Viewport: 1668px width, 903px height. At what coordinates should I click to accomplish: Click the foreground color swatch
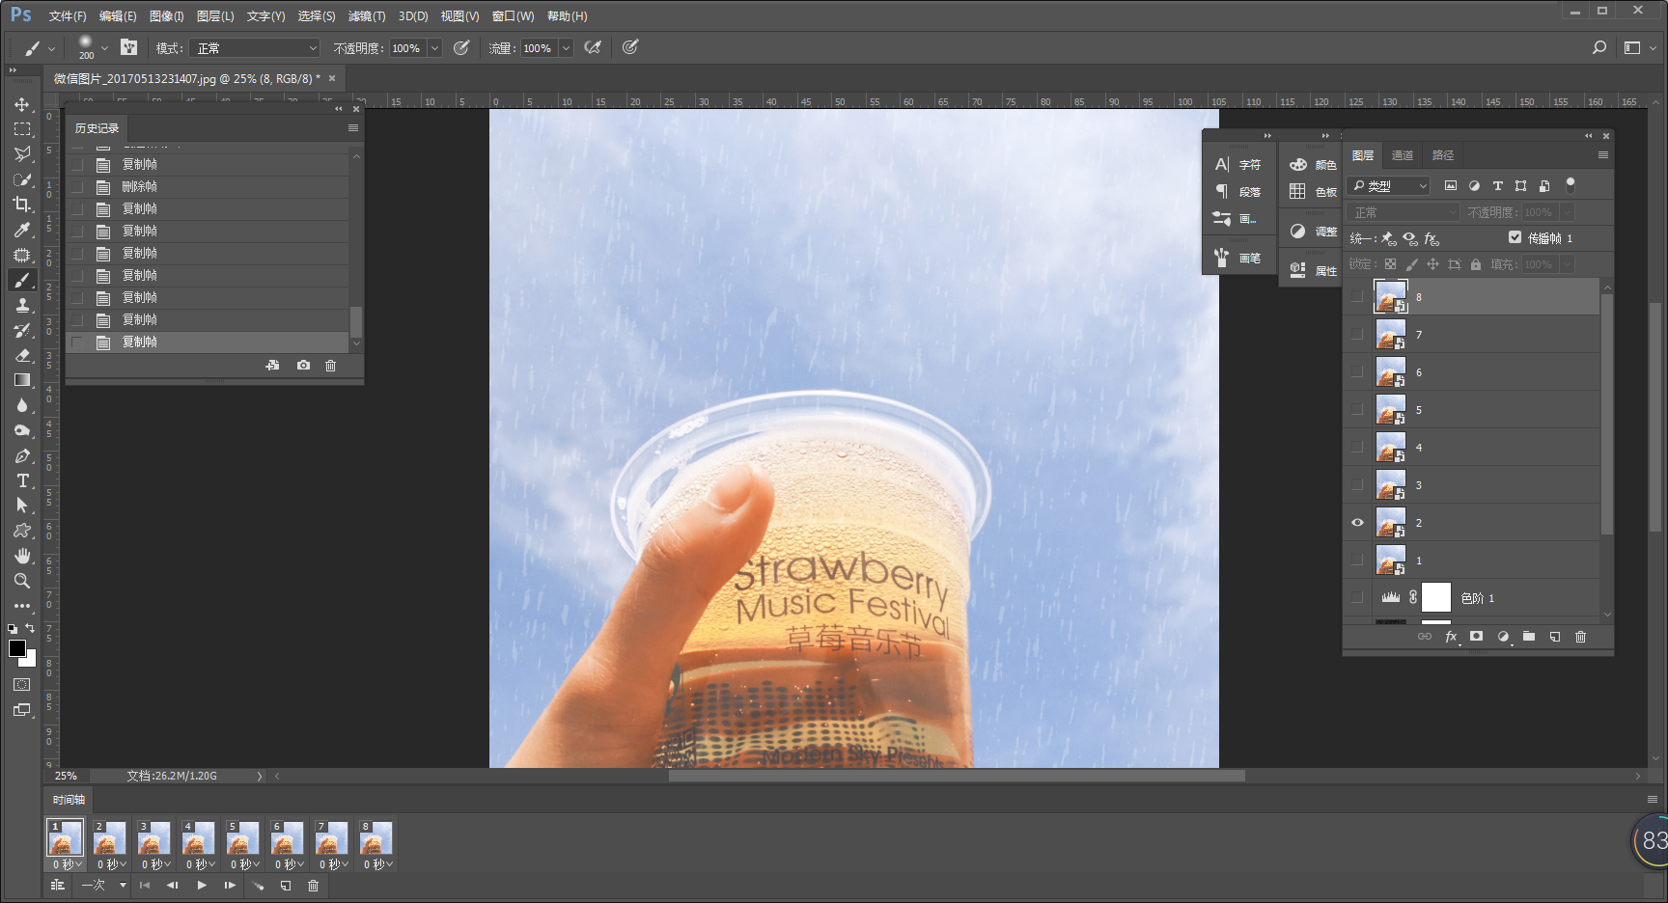pyautogui.click(x=16, y=648)
